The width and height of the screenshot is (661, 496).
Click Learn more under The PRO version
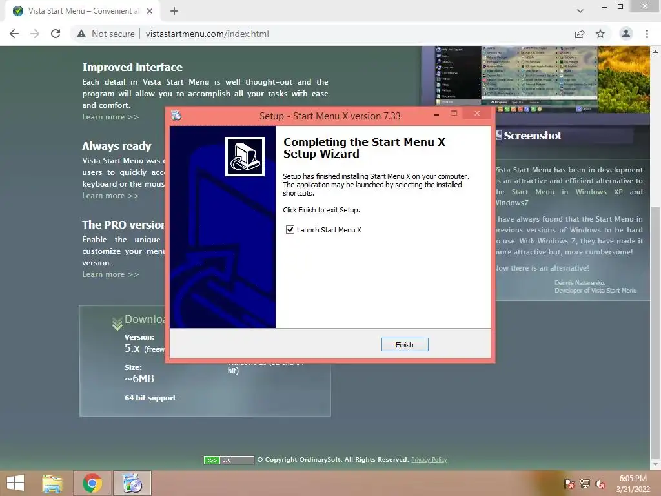110,274
